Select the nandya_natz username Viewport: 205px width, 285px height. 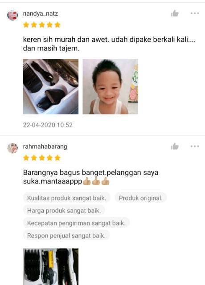point(41,14)
